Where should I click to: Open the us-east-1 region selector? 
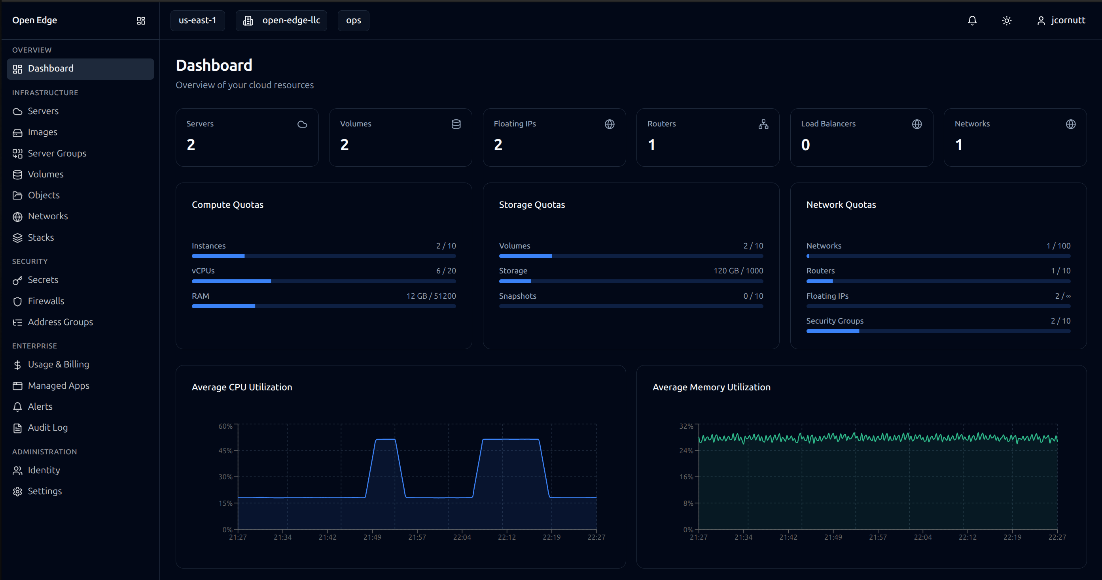point(198,20)
